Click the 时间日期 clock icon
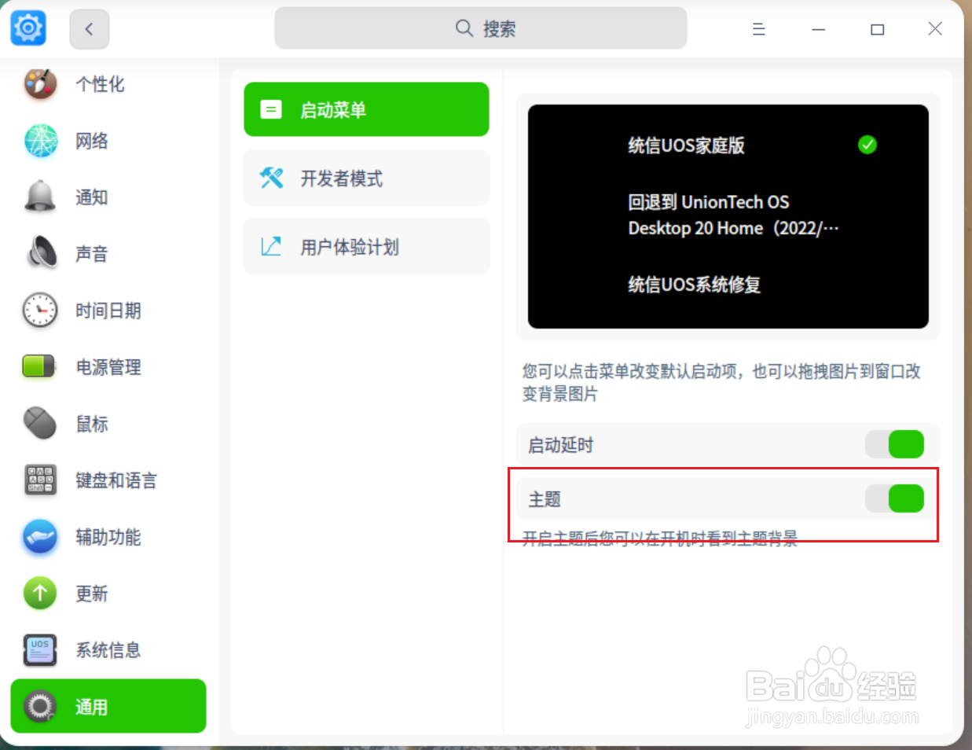The image size is (972, 750). 40,311
